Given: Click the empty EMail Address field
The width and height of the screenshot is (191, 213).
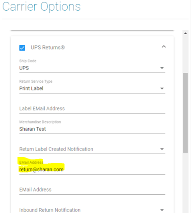Looking at the screenshot, I should 92,190.
